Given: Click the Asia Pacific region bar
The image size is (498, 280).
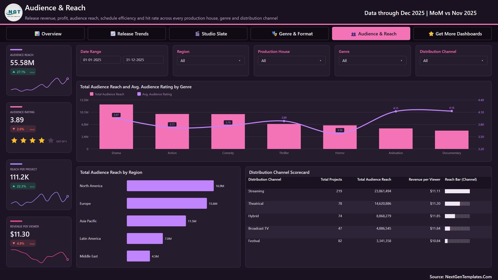Looking at the screenshot, I should click(x=157, y=221).
